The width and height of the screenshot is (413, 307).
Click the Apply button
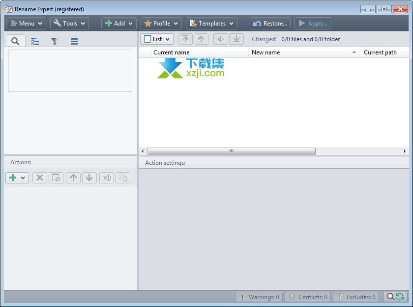313,24
